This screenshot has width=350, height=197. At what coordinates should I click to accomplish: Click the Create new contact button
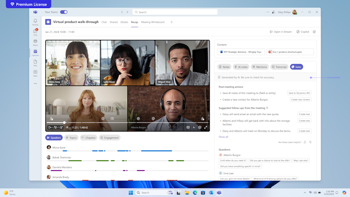pyautogui.click(x=300, y=99)
